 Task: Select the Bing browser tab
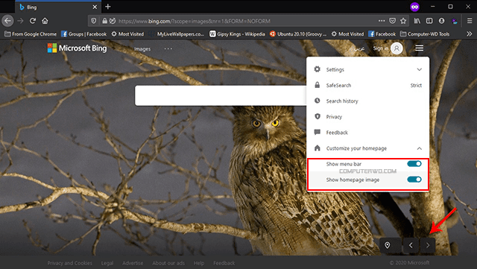click(58, 7)
